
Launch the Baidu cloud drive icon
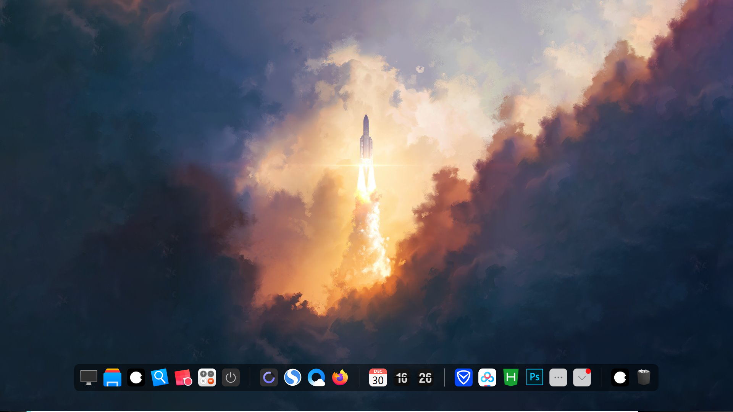pos(487,378)
